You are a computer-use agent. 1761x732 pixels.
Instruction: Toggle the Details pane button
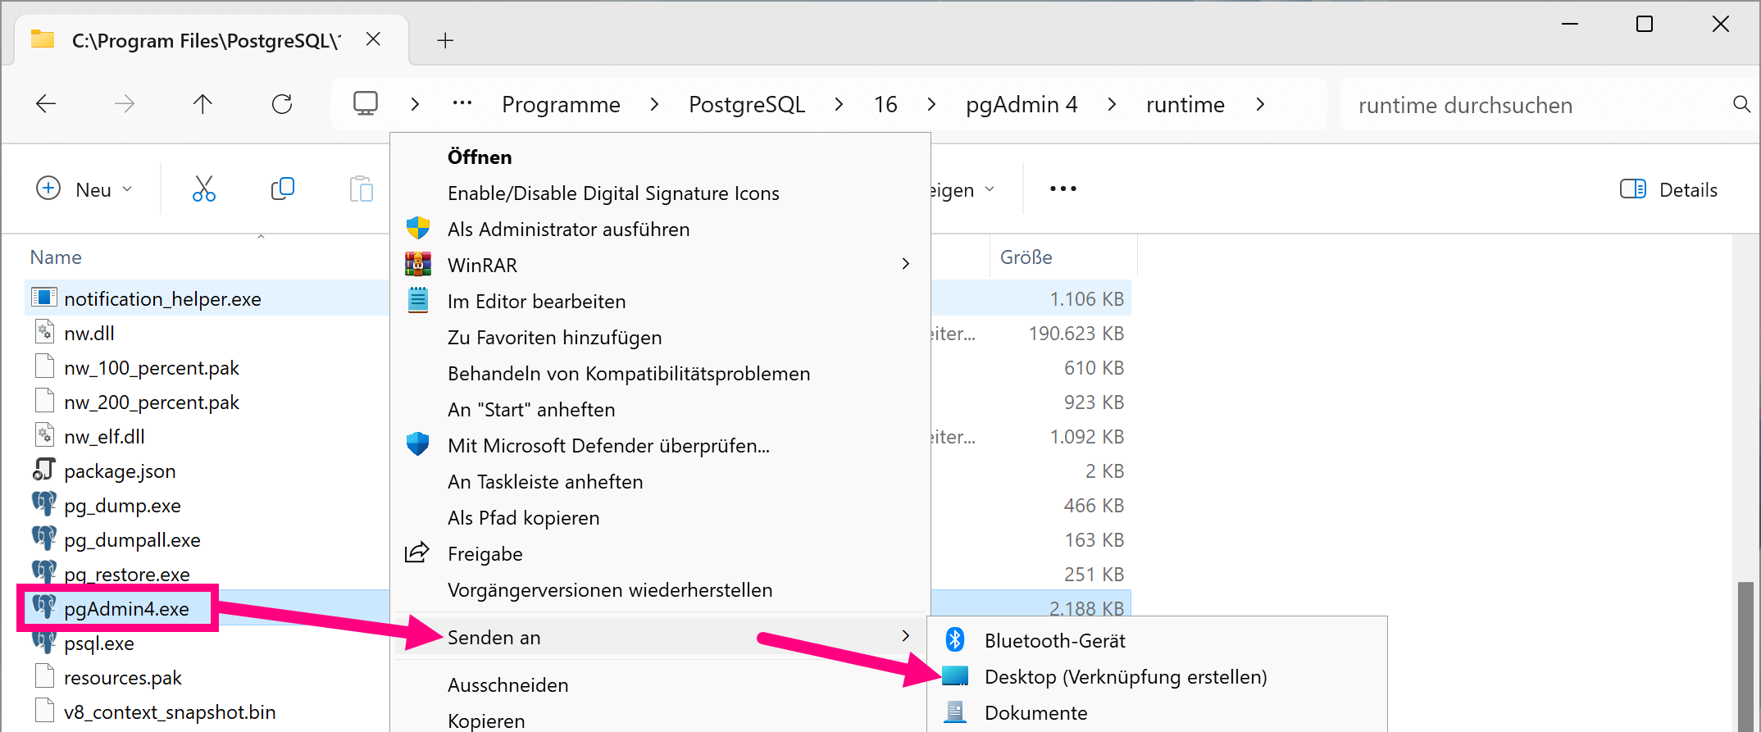click(1668, 189)
